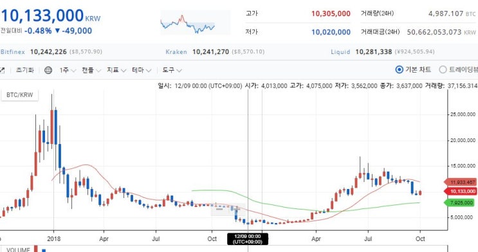
Task: Click the globe timezone icon
Action: pos(48,70)
